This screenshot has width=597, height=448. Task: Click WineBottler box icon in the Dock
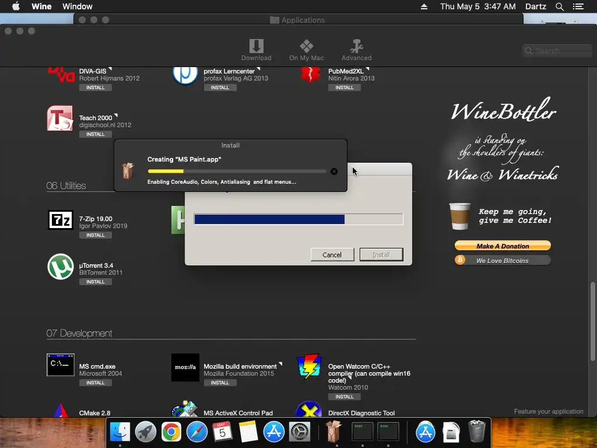[333, 431]
